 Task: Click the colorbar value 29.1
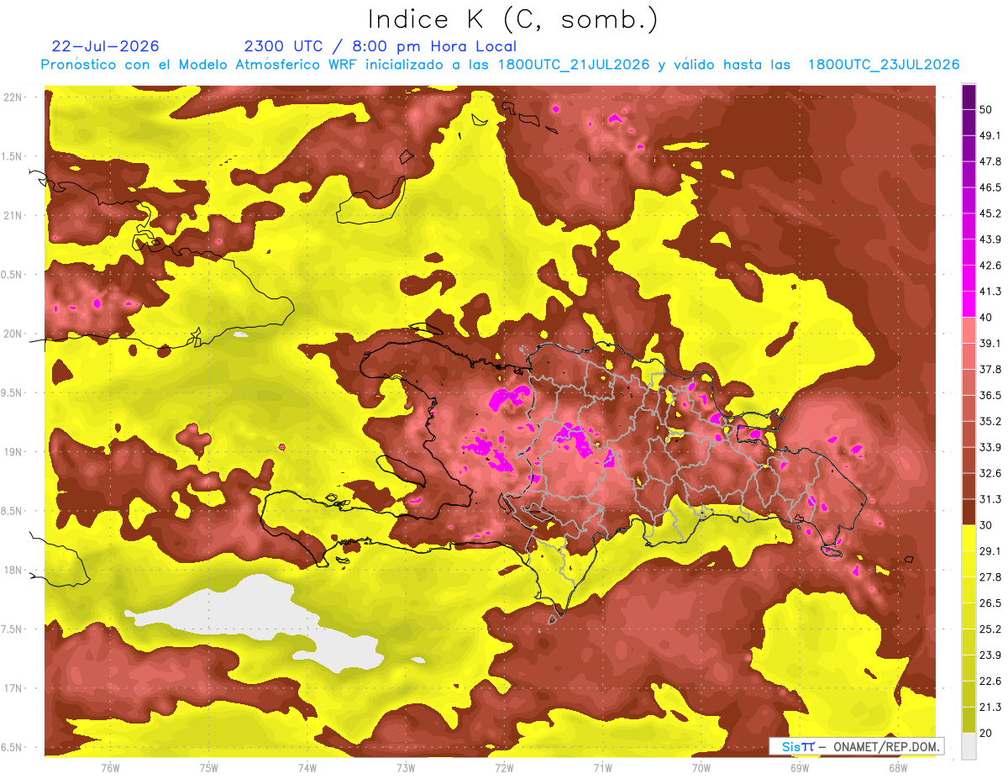click(x=990, y=550)
